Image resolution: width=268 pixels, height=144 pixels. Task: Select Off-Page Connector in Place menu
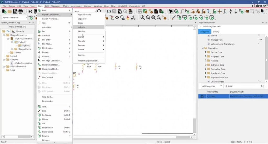click(x=55, y=61)
